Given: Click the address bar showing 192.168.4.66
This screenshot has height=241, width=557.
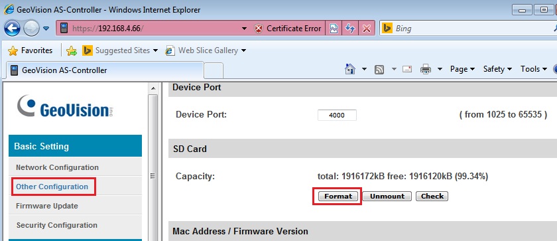Looking at the screenshot, I should (149, 29).
